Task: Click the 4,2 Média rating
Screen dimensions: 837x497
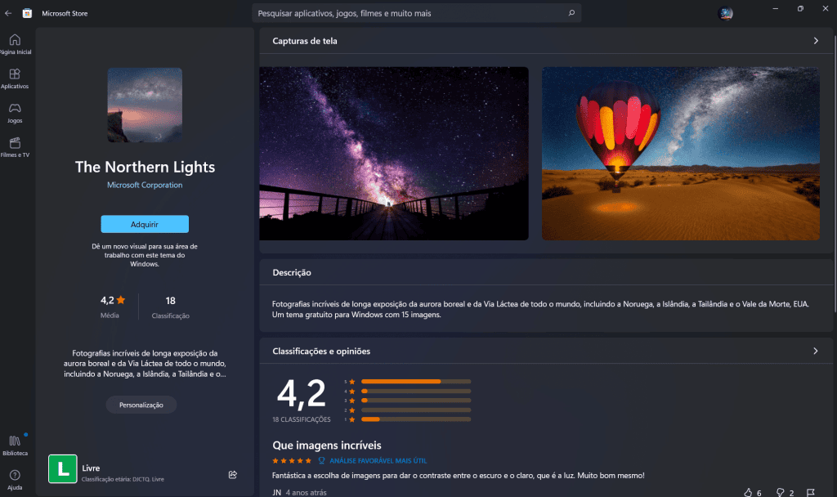Action: 113,307
